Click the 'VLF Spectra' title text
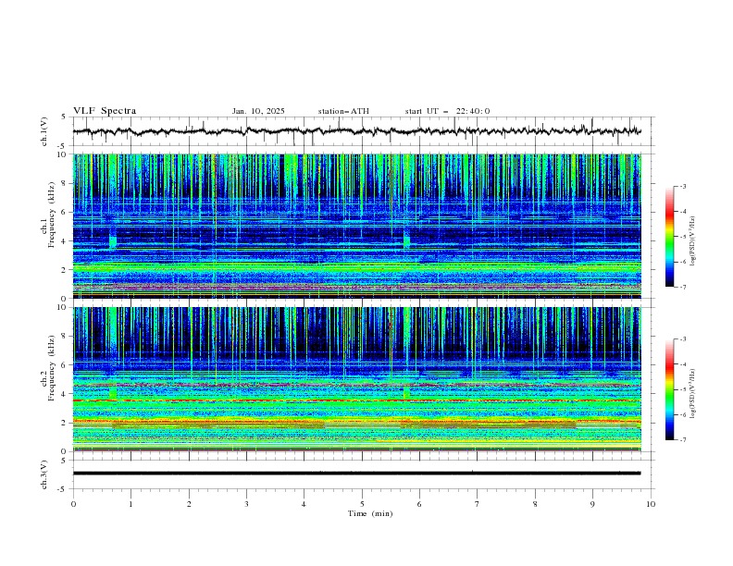Screen dimensions: 733x566 pyautogui.click(x=105, y=111)
